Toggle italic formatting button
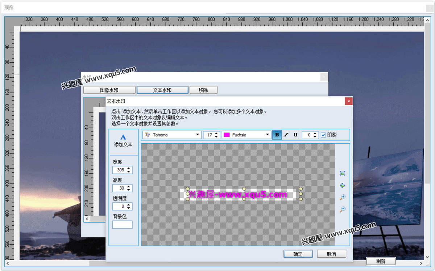Viewport: 435px width, 271px height. (286, 135)
